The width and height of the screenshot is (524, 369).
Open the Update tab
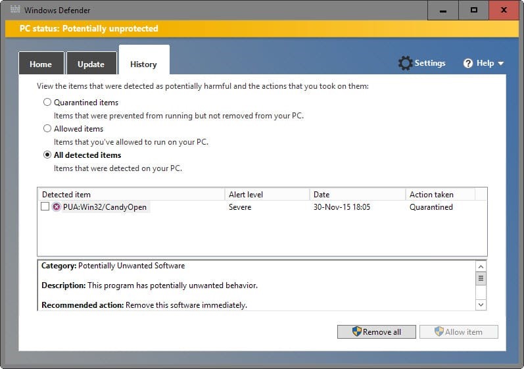click(x=91, y=63)
